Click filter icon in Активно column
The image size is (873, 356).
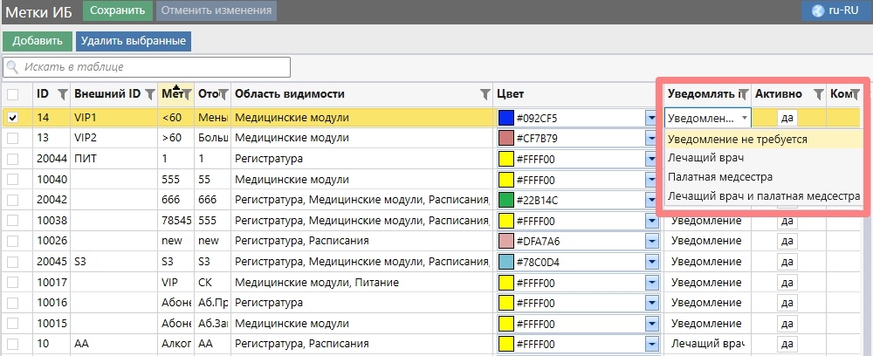818,94
